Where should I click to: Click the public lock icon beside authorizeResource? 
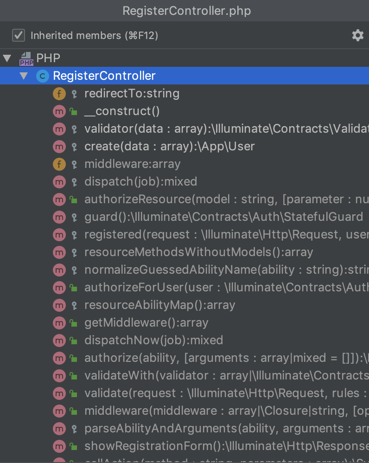73,199
